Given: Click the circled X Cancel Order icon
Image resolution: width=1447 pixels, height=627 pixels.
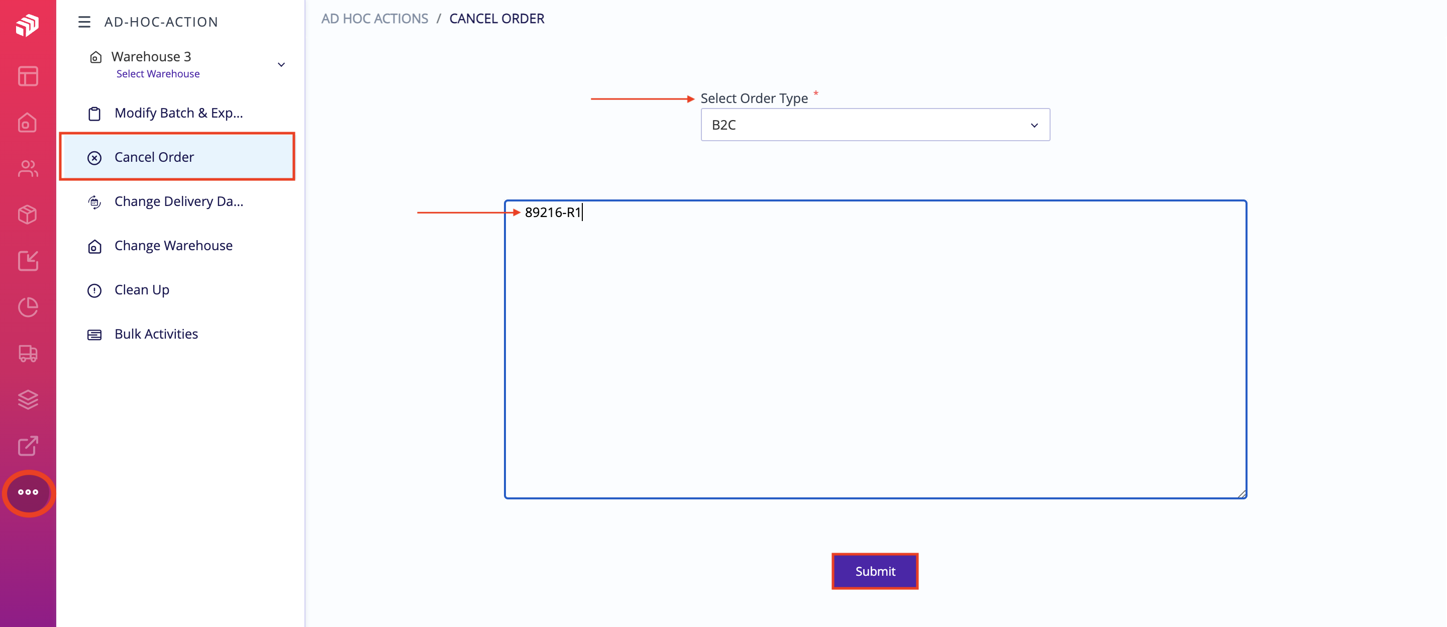Looking at the screenshot, I should pos(94,158).
